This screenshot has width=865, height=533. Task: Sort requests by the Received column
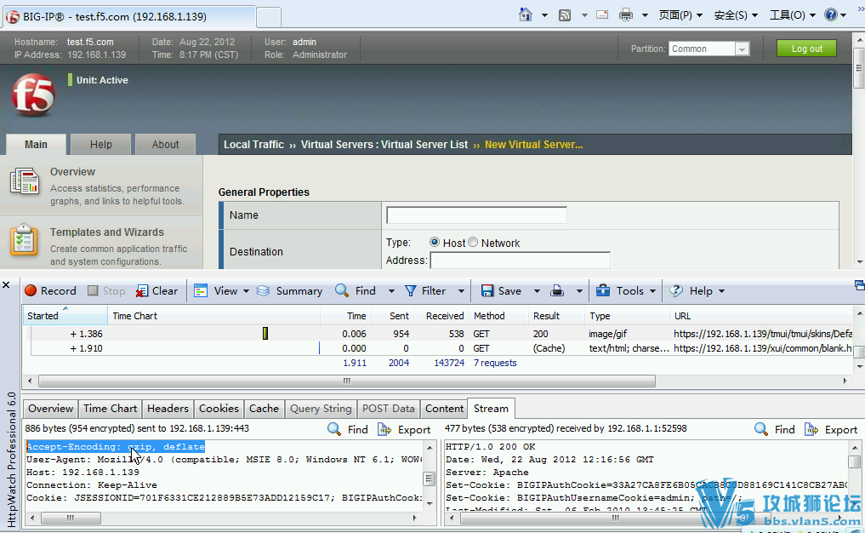441,315
